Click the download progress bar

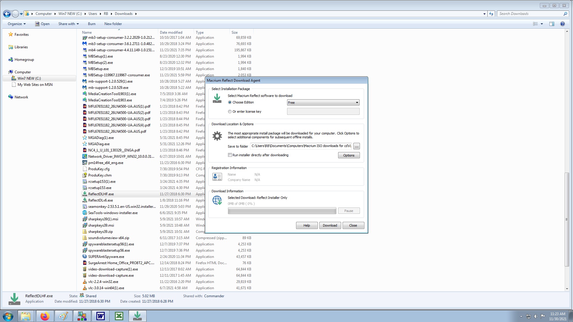tap(282, 211)
